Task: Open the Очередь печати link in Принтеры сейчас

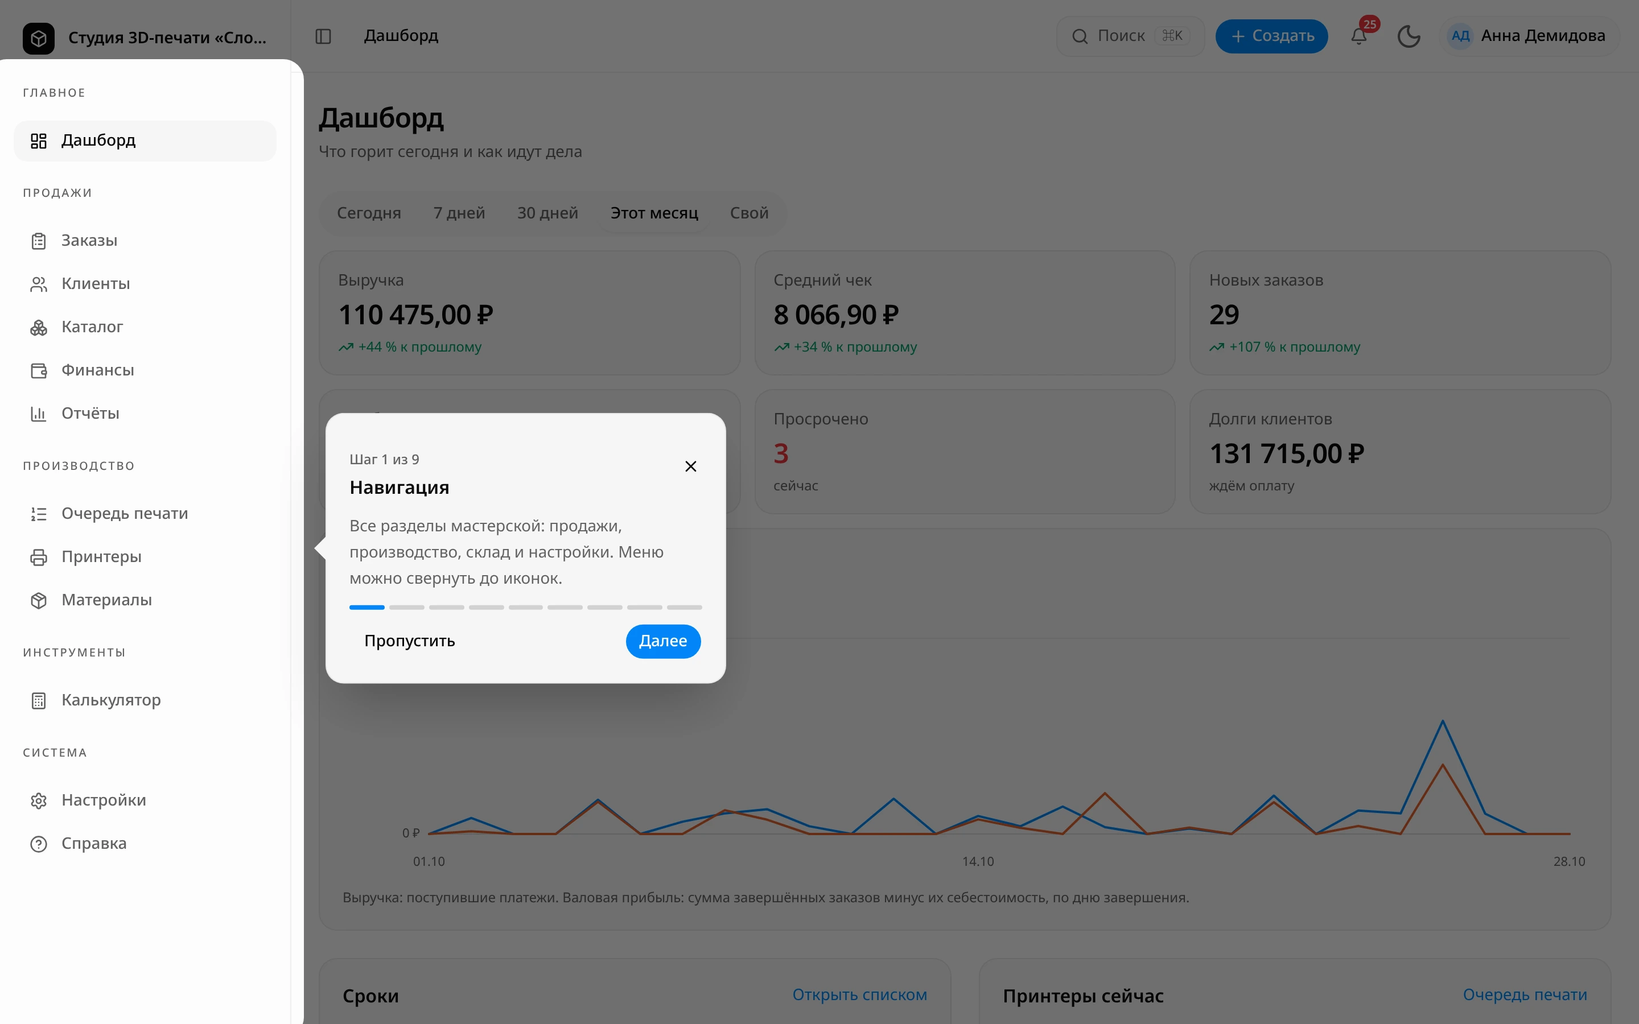Action: (1525, 994)
